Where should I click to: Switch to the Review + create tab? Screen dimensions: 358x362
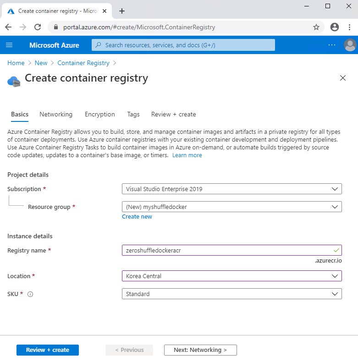coord(173,114)
